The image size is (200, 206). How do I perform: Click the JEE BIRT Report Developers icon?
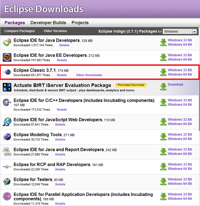pyautogui.click(x=7, y=151)
